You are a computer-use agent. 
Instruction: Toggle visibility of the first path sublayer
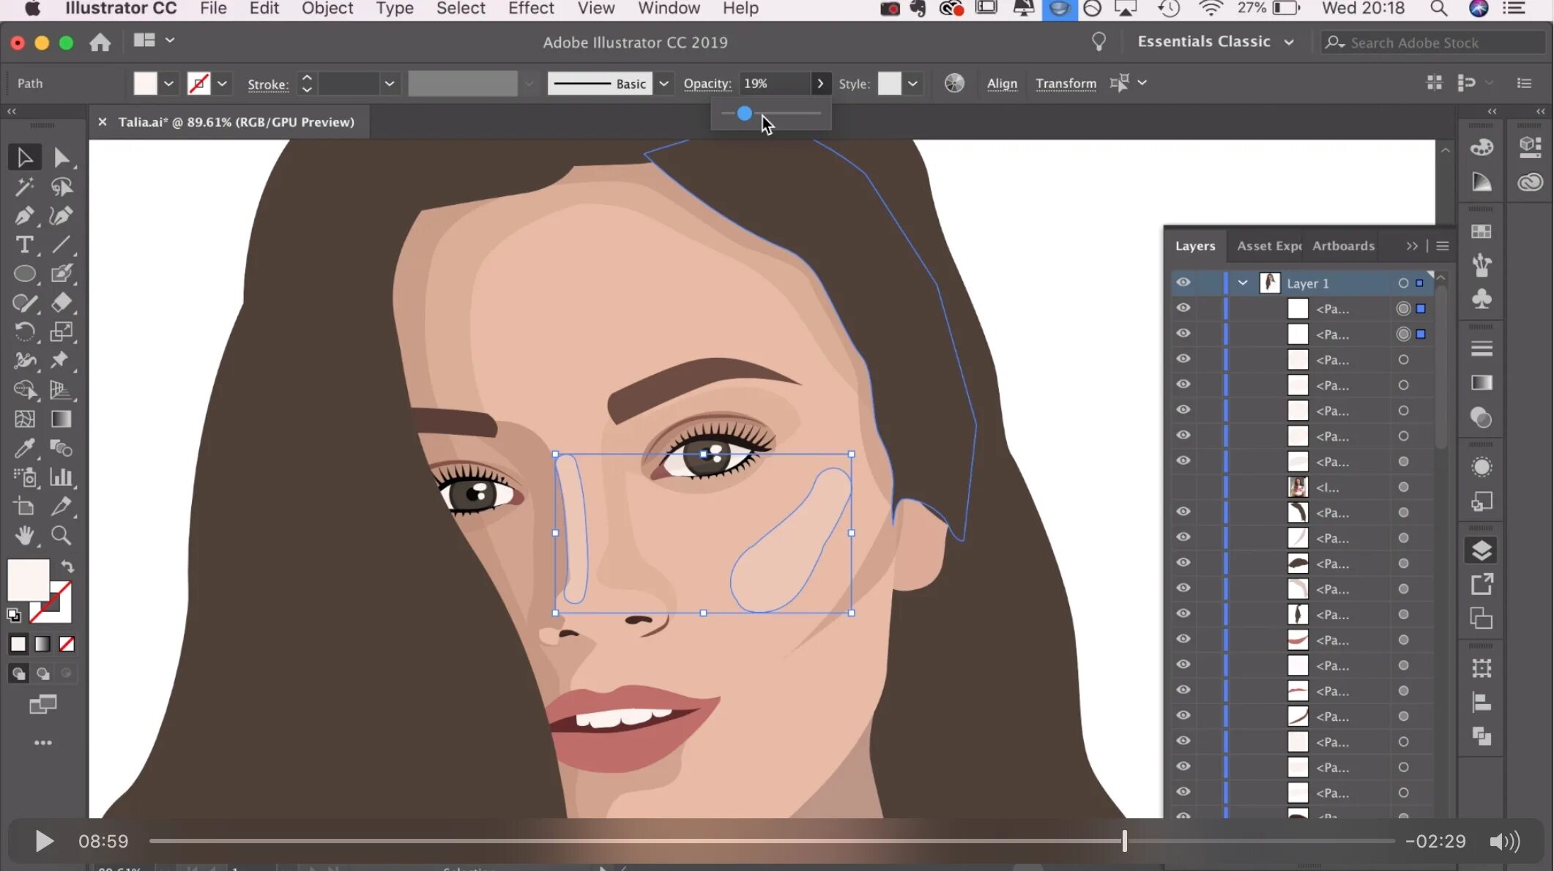[x=1183, y=308]
